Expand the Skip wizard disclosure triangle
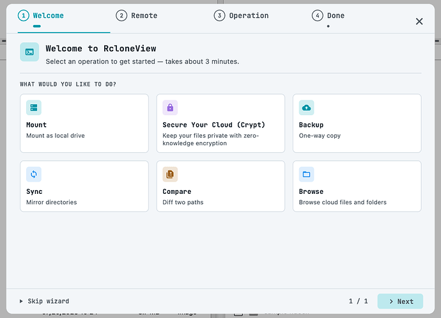 point(21,301)
